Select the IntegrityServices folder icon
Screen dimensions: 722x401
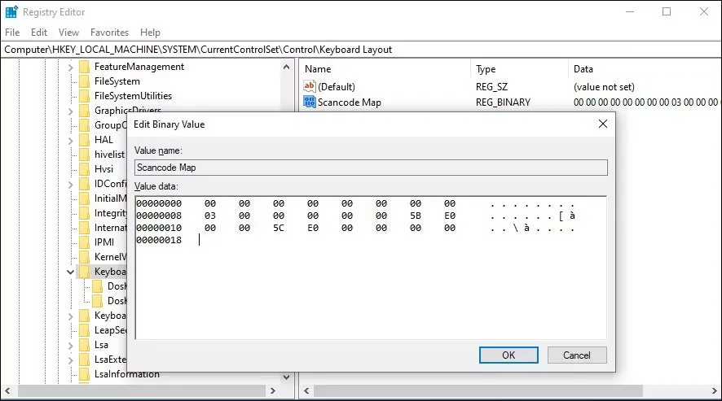(x=84, y=213)
